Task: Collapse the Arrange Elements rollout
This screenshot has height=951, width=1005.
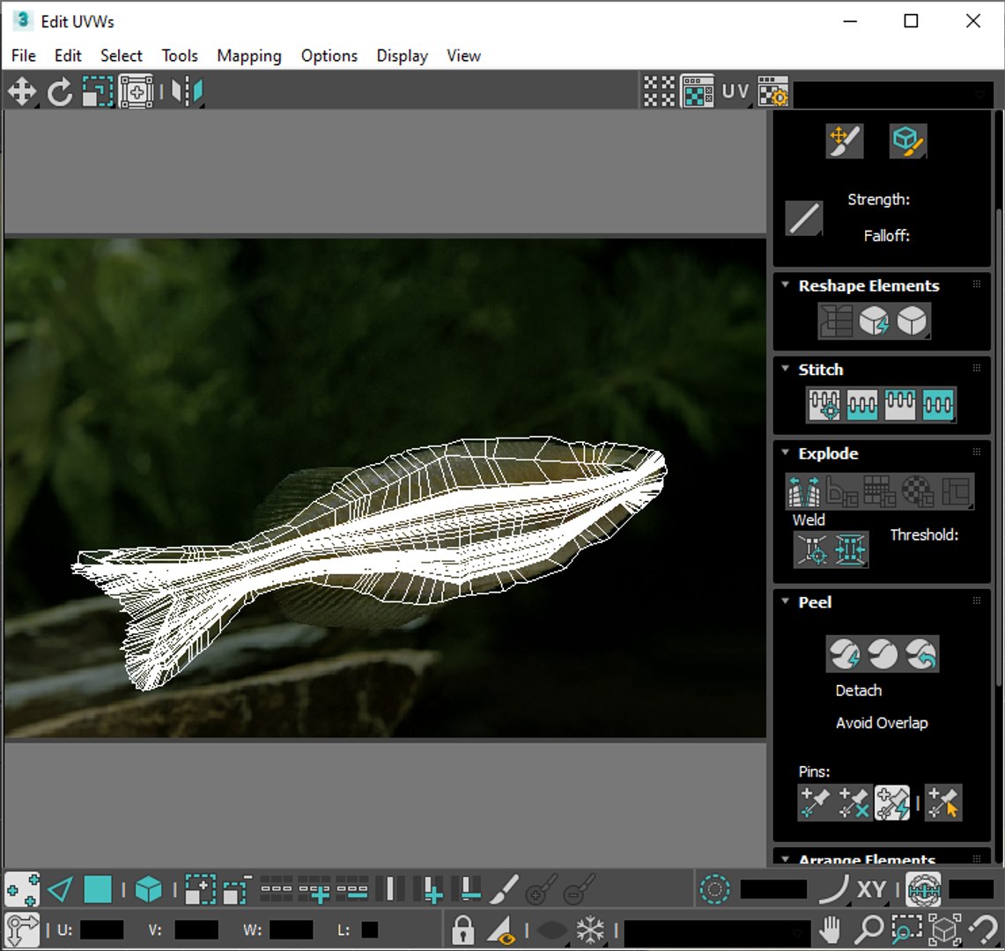Action: (x=785, y=859)
